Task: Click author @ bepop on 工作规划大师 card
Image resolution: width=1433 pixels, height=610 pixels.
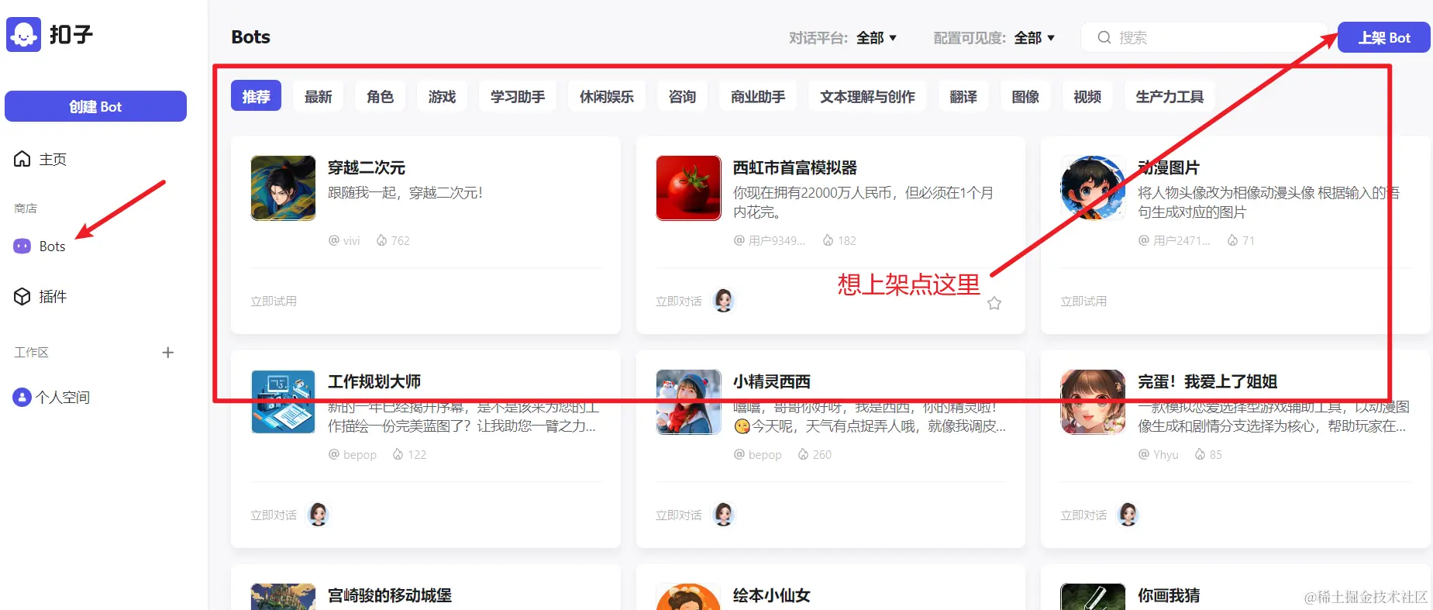Action: point(353,454)
